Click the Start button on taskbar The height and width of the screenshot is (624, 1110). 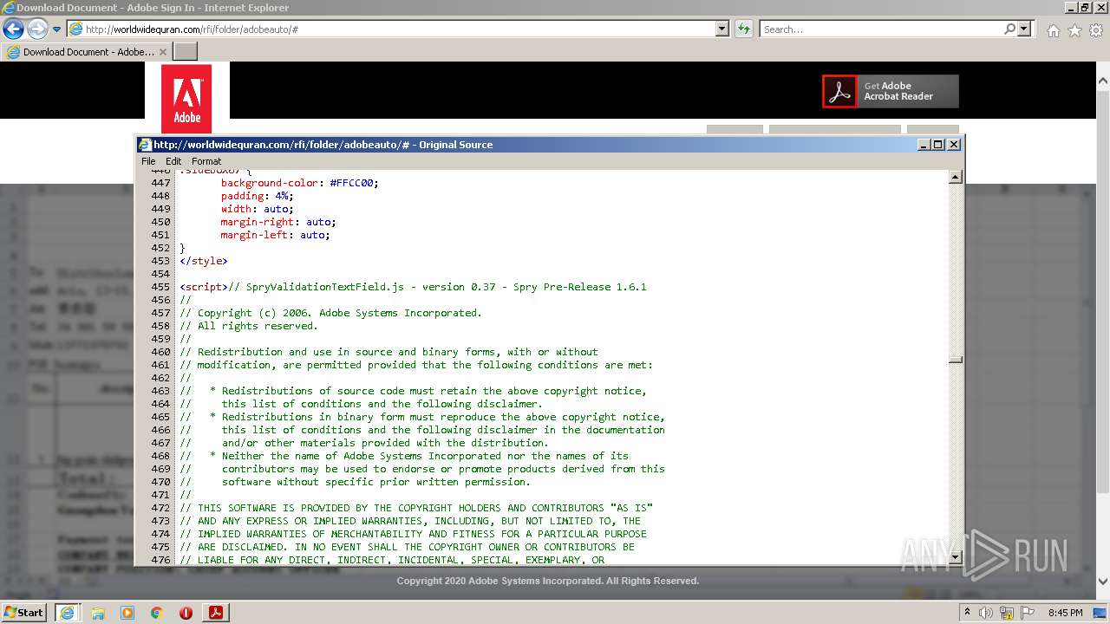[x=24, y=612]
